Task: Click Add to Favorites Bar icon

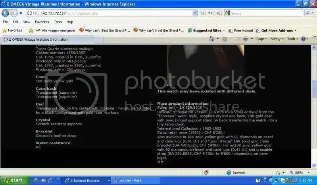Action: [31, 30]
